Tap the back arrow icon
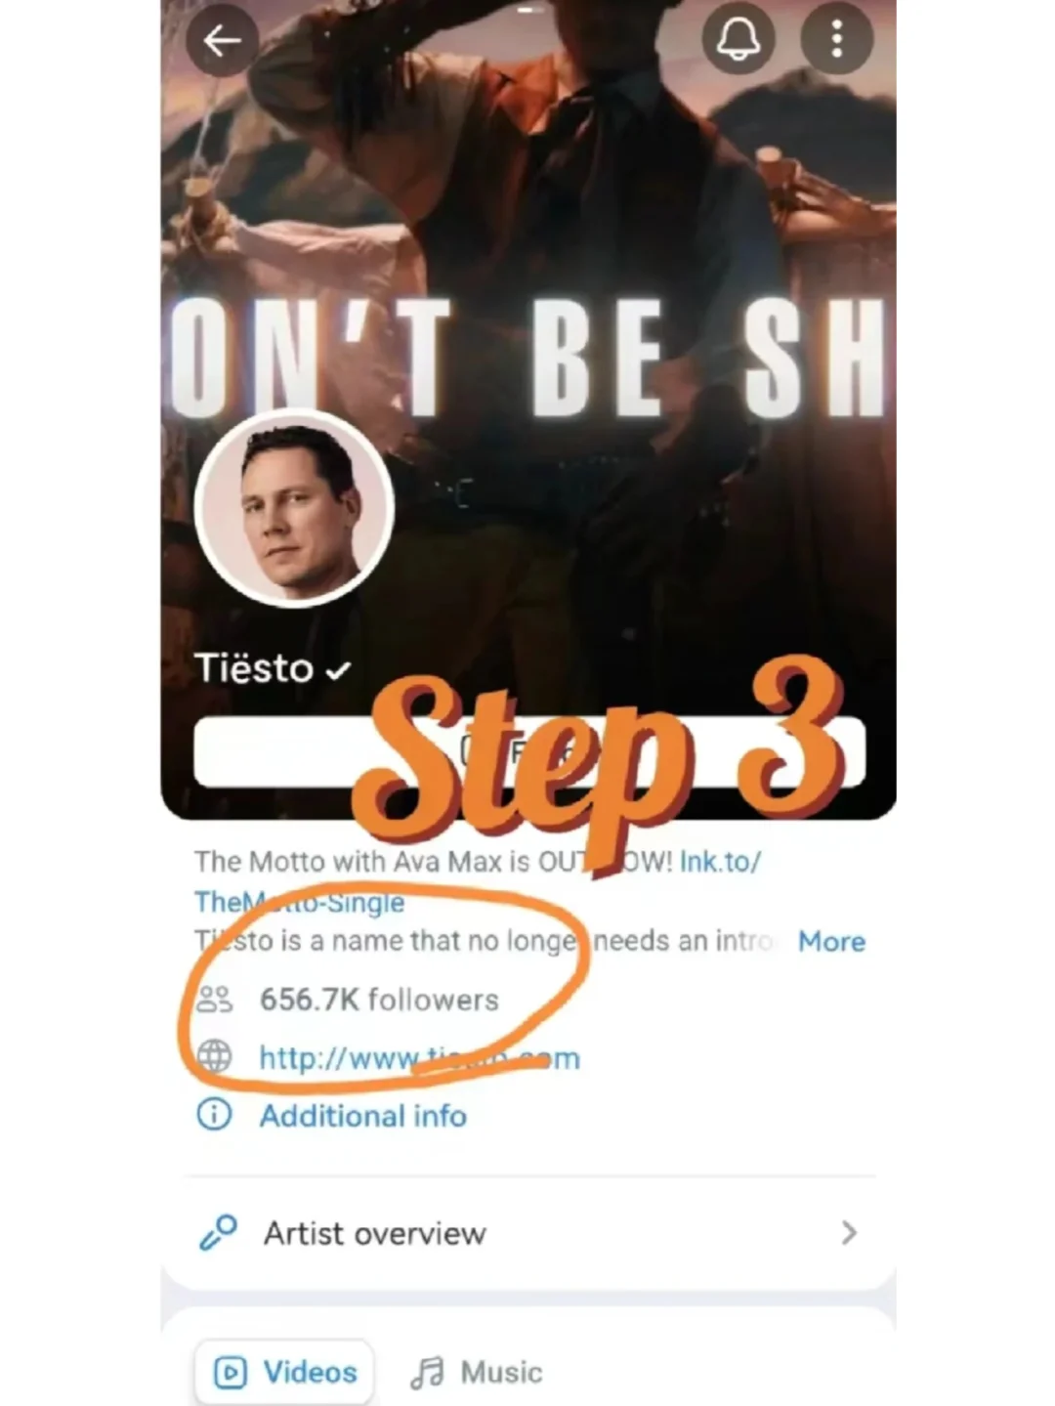This screenshot has width=1055, height=1406. pos(223,40)
